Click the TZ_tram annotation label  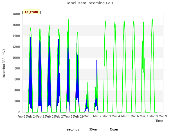(x=31, y=12)
